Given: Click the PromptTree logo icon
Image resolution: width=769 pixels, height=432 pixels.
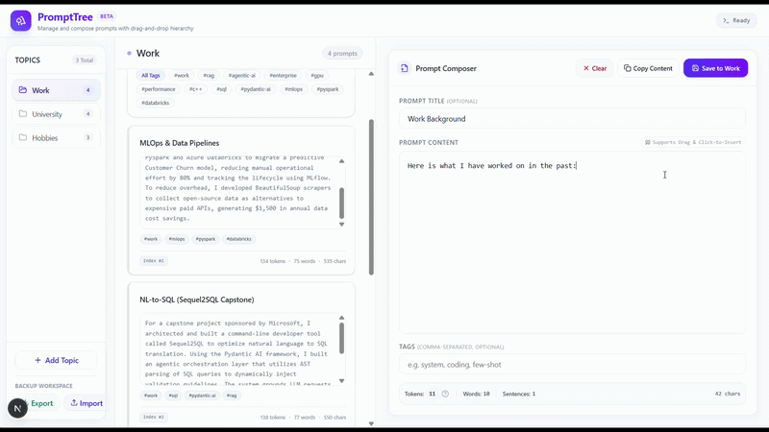Looking at the screenshot, I should [x=20, y=20].
